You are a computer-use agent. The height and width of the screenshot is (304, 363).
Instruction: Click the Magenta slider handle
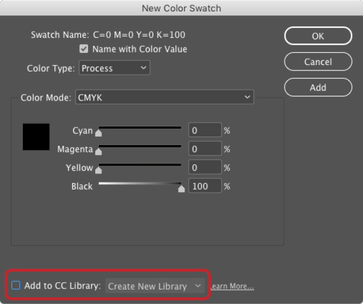point(98,152)
